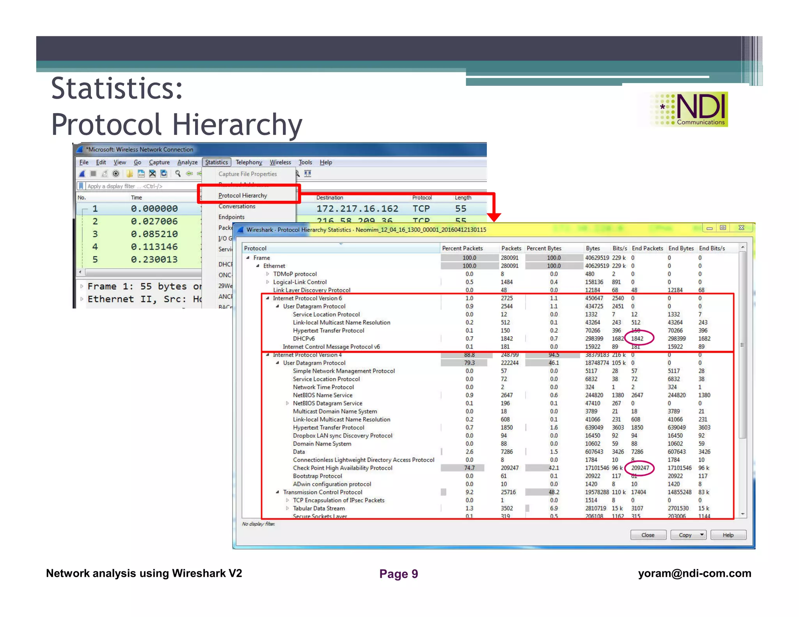This screenshot has width=799, height=617.
Task: Click the save capture file icon
Action: 141,174
